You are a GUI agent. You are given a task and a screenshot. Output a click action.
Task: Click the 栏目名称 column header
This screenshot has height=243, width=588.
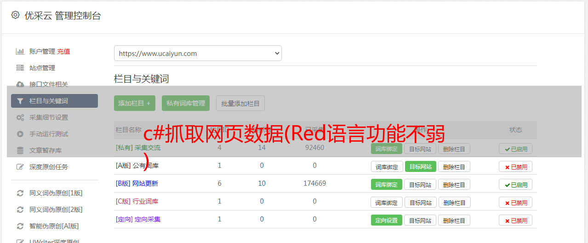128,130
